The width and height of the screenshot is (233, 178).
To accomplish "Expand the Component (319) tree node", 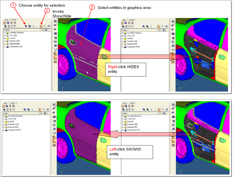I will click(5, 46).
